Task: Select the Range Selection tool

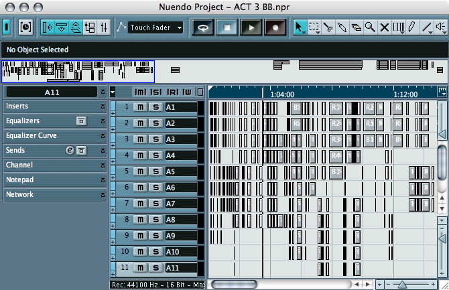Action: (x=314, y=27)
